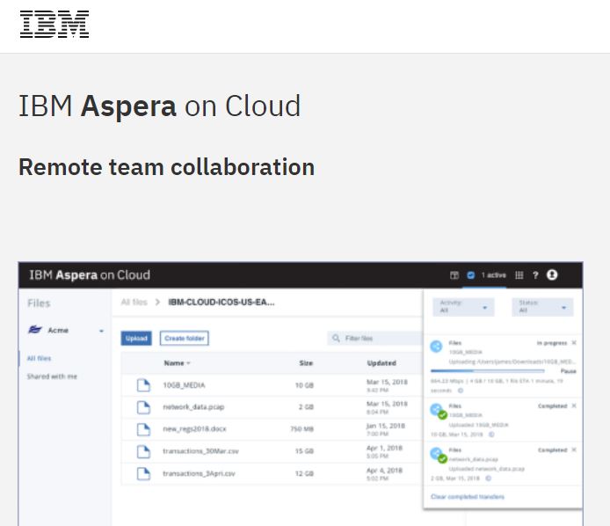This screenshot has width=610, height=526.
Task: Dismiss the In progress transfer entry
Action: pyautogui.click(x=574, y=343)
